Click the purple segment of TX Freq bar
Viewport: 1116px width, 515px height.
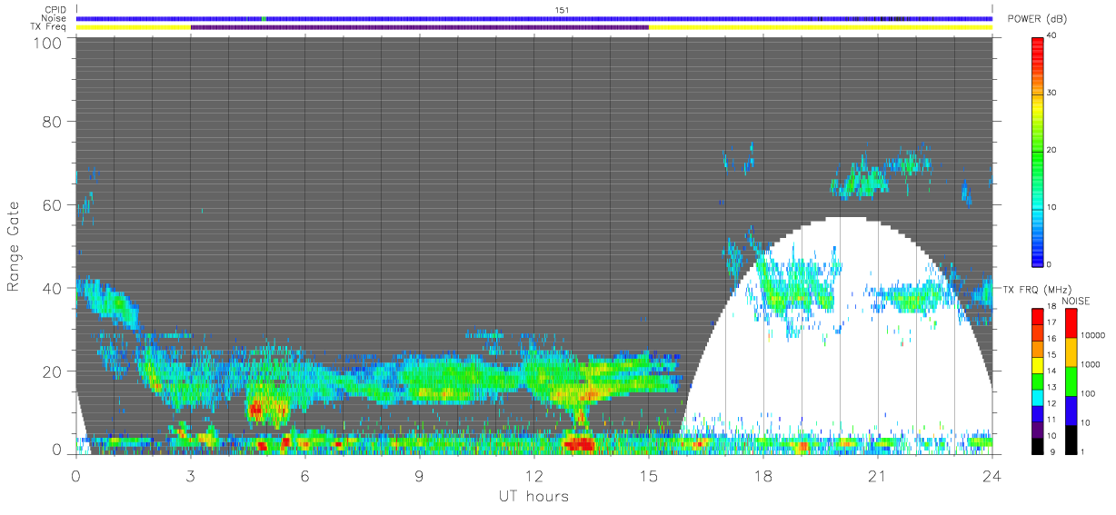(x=419, y=27)
